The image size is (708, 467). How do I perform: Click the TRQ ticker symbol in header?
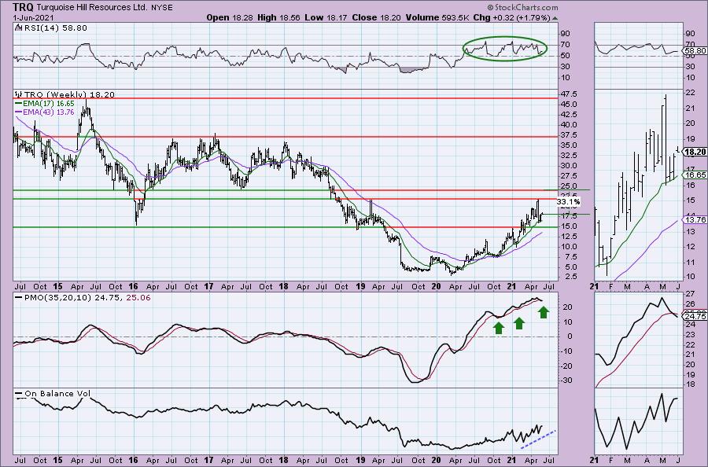pos(23,7)
